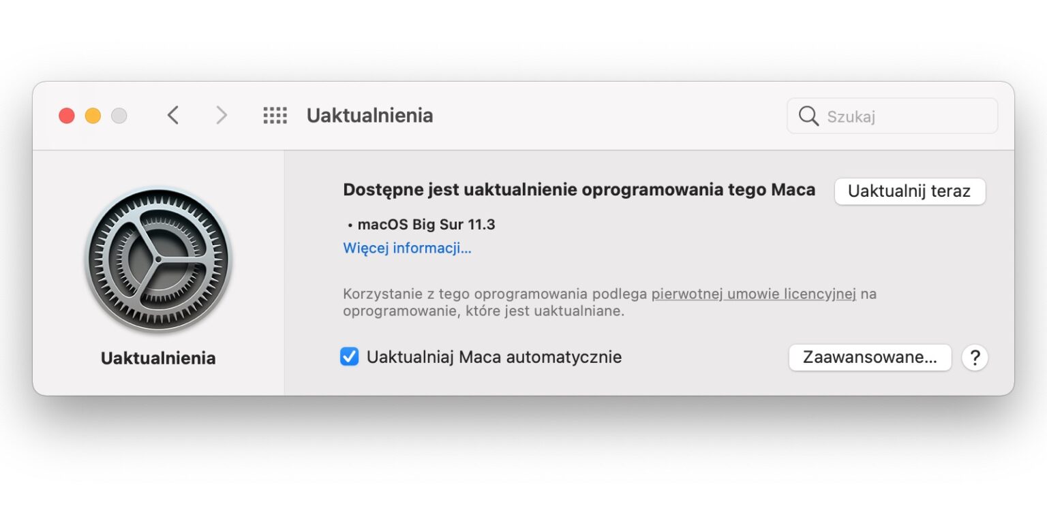This screenshot has width=1047, height=523.
Task: Show all preferences via grid icon
Action: coord(275,116)
